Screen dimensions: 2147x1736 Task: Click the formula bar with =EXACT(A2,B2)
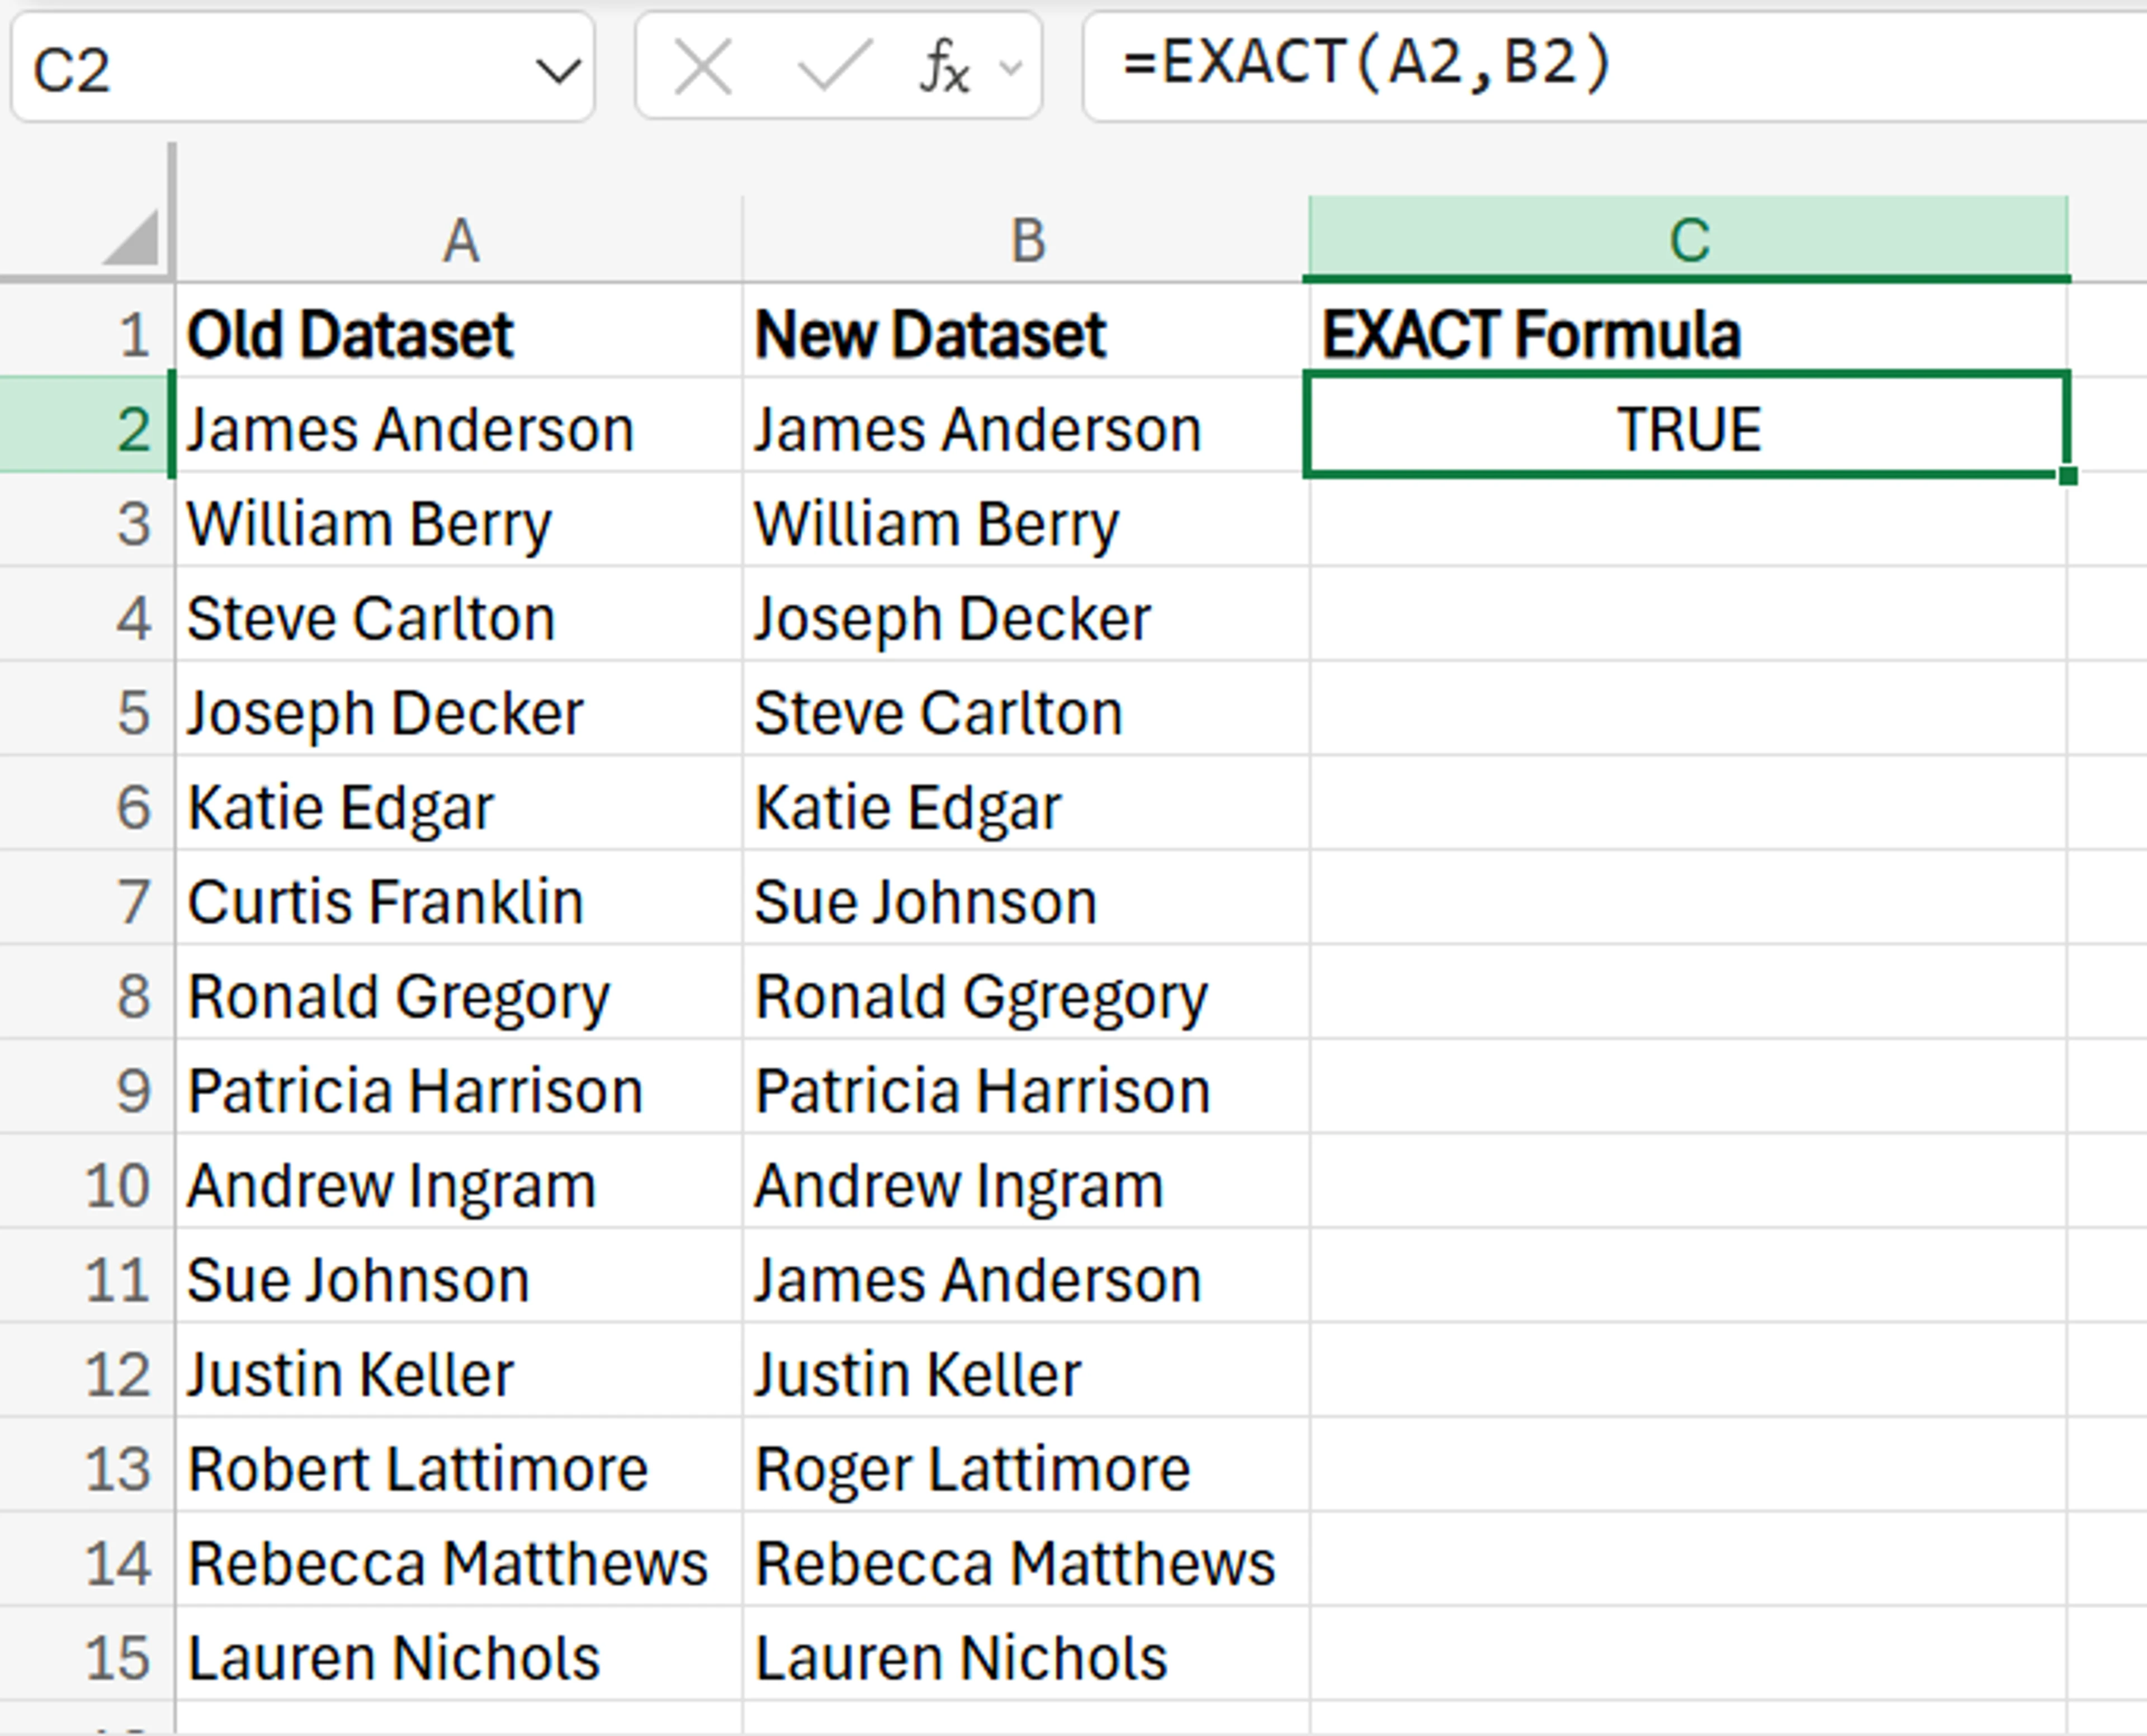tap(1615, 66)
